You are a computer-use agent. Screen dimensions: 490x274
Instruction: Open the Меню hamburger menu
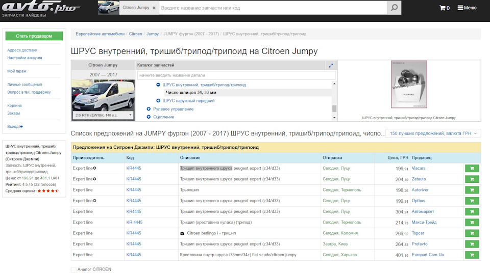tap(467, 8)
